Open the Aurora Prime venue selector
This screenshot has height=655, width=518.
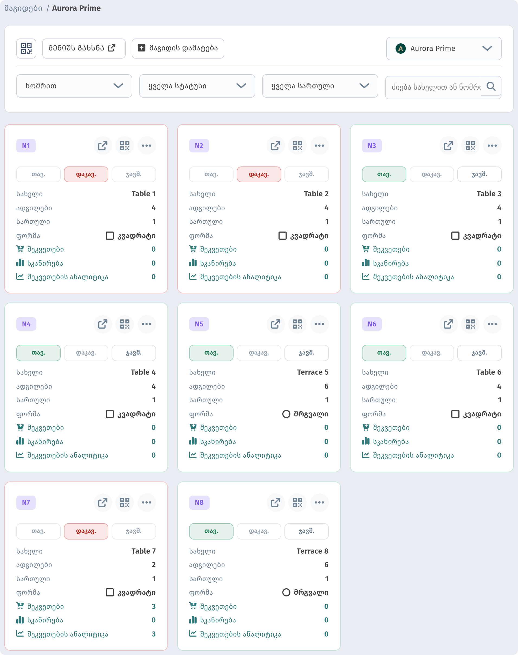pyautogui.click(x=444, y=49)
